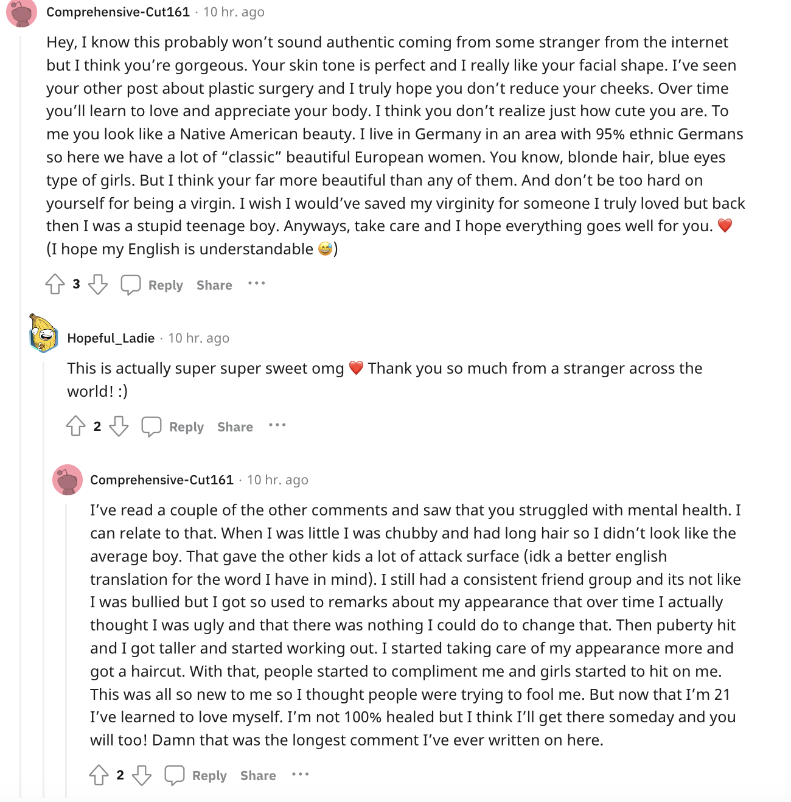Open Comprehensive-Cut161 username at top

118,12
